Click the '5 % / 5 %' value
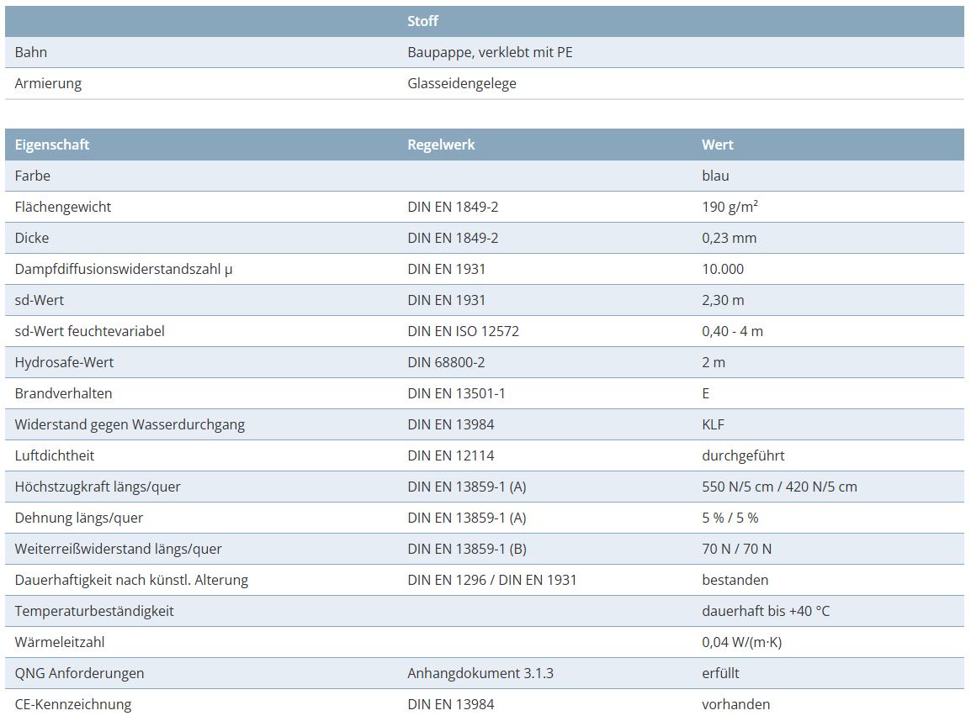 click(730, 518)
